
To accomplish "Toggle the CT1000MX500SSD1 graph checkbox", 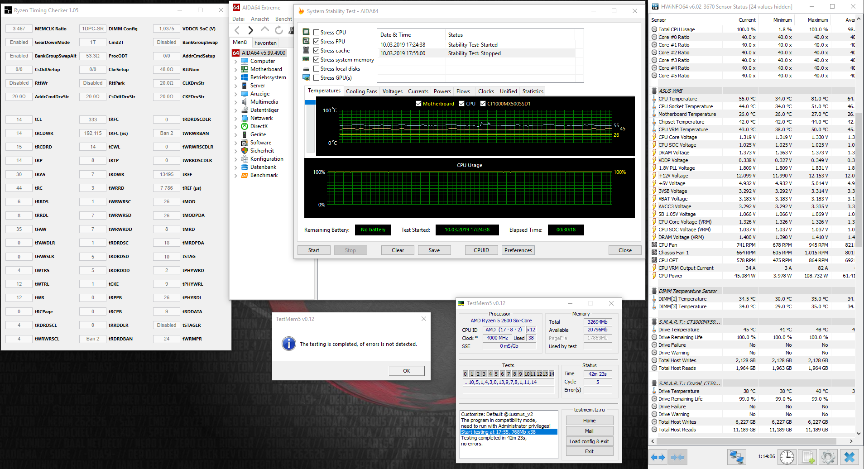I will tap(483, 104).
